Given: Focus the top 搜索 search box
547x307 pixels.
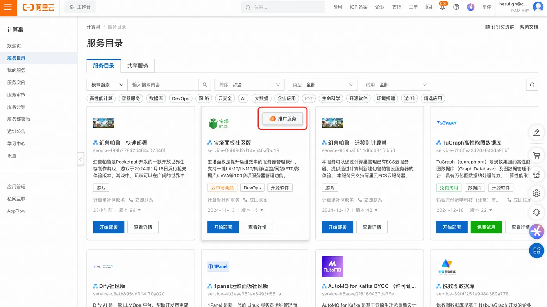Looking at the screenshot, I should pos(282,7).
